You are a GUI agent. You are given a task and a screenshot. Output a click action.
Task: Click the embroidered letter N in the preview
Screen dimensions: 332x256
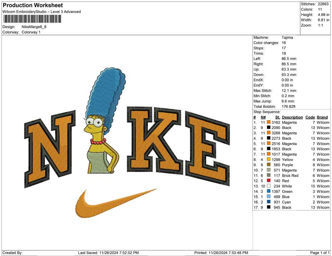tap(50, 148)
